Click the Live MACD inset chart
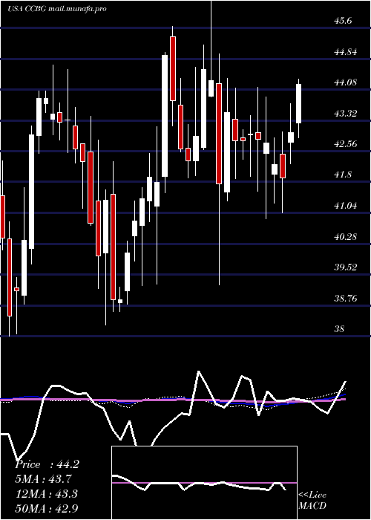 tap(204, 483)
